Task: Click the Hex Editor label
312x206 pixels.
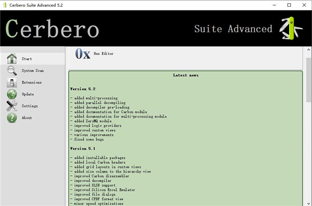Action: pos(103,54)
